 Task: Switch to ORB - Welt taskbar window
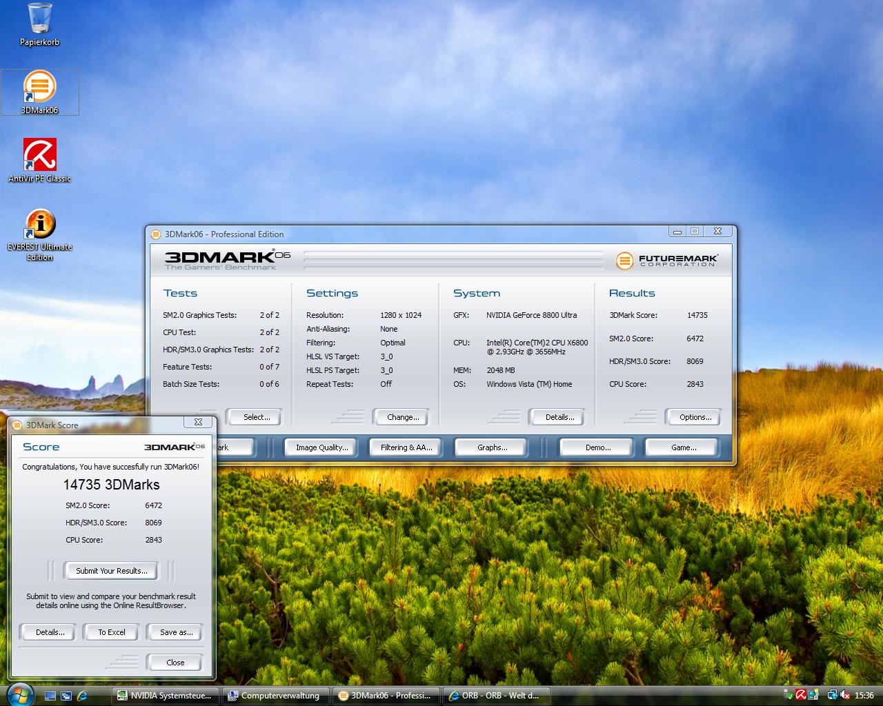[495, 696]
